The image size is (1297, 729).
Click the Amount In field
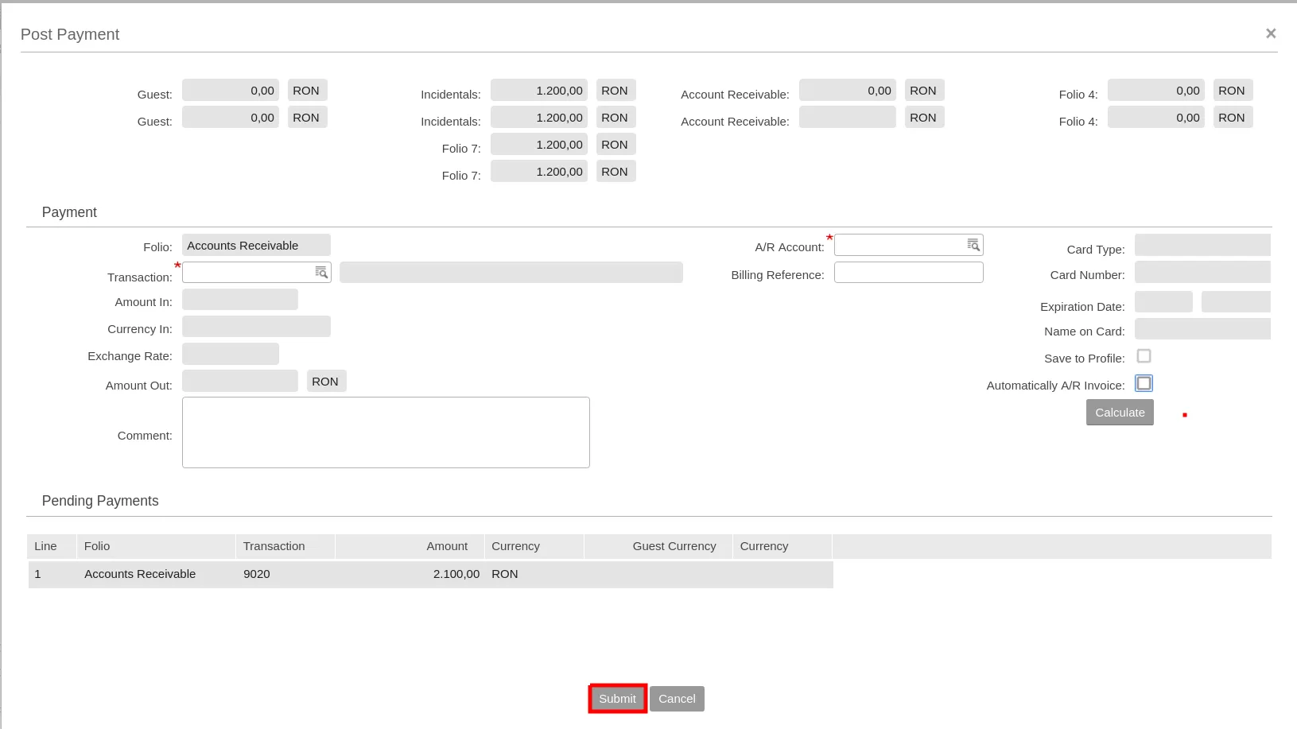click(240, 300)
